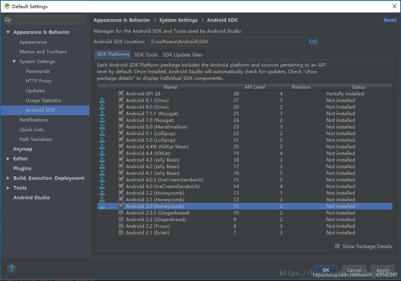Sort table by the Status column header

tap(359, 87)
